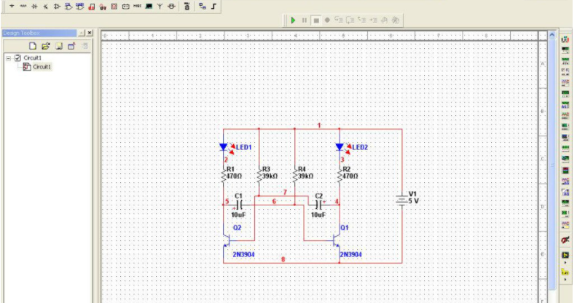Collapse the Circuit1 tree node

click(x=9, y=58)
